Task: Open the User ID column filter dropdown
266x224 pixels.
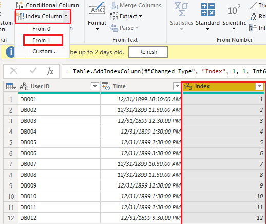Action: pyautogui.click(x=95, y=86)
